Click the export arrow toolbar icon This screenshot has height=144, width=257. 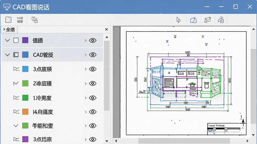193,20
